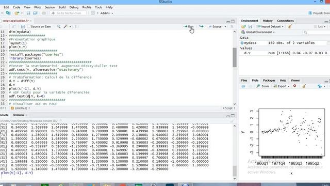Open Export dropdown in Plots pane
330x186 pixels.
[288, 86]
